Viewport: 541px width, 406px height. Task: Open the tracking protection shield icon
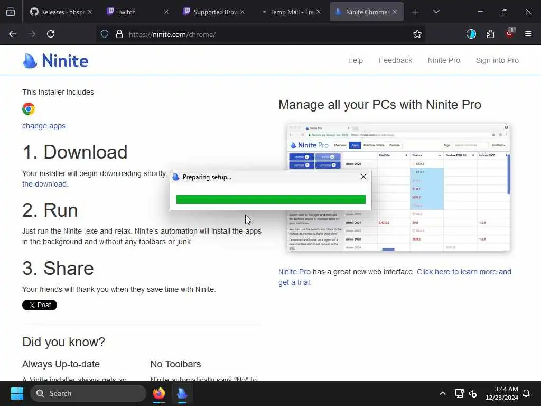(105, 34)
